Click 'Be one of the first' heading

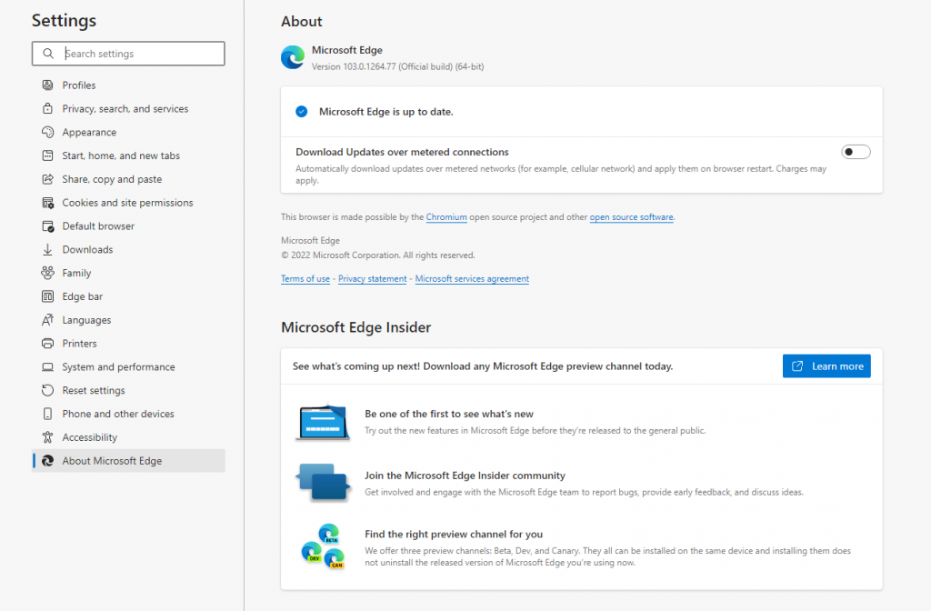point(449,414)
